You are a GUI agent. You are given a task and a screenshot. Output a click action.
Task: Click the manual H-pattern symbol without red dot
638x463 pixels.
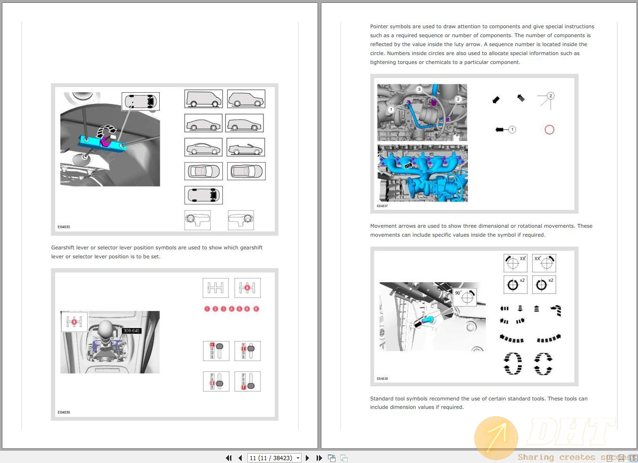coord(216,288)
